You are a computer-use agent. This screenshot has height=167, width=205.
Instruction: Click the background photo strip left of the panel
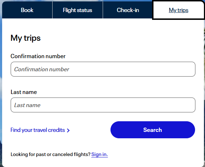(1, 91)
